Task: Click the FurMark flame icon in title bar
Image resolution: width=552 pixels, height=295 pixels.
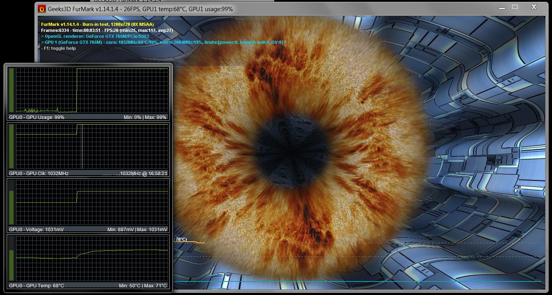Action: pyautogui.click(x=42, y=9)
